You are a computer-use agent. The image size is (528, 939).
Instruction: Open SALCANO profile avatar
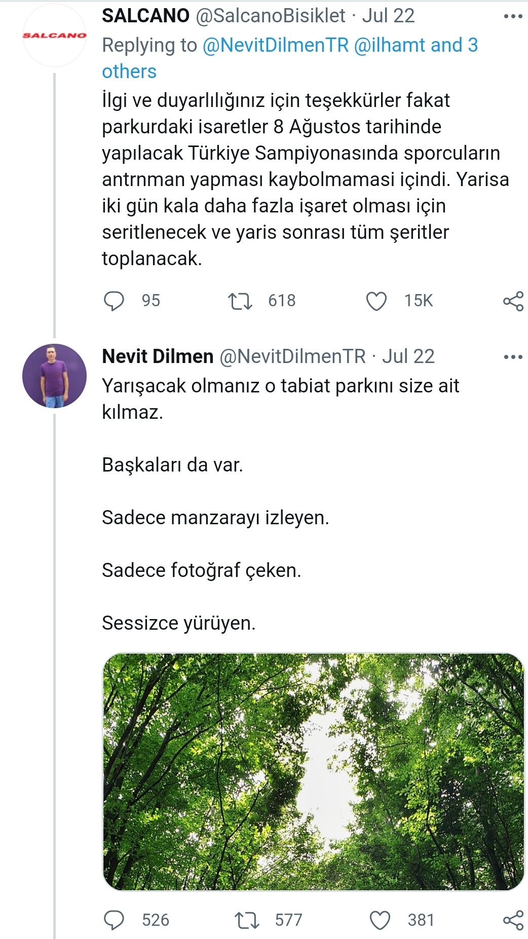pos(54,35)
